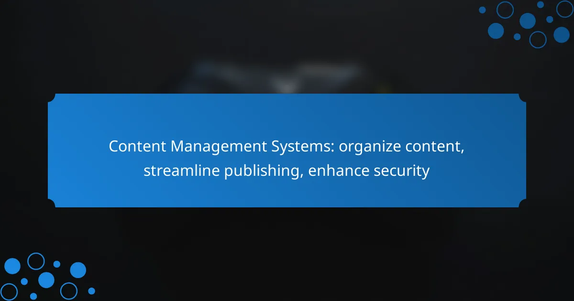Viewport: 574px width, 301px height.
Task: Click the far-left small dot of top-right cluster
Action: pos(482,10)
